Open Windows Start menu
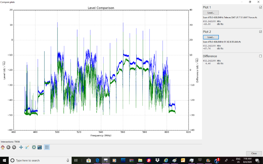Viewport: 263px width, 164px height. click(x=4, y=160)
